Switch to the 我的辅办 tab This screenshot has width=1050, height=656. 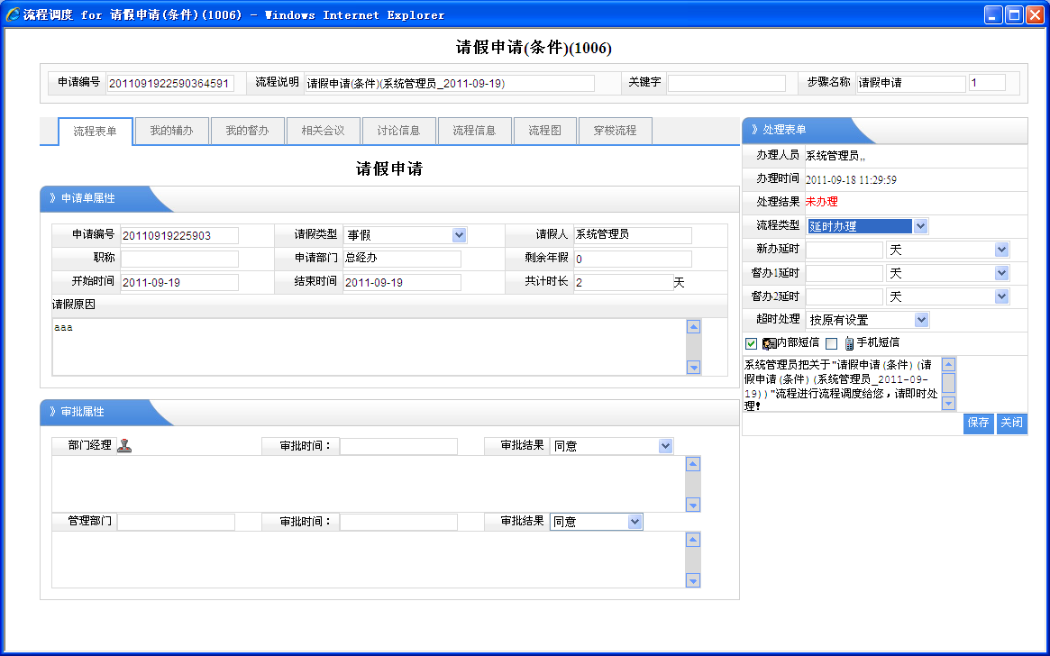point(171,131)
